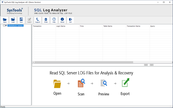Click the Exit toolbar icon

(x=70, y=20)
